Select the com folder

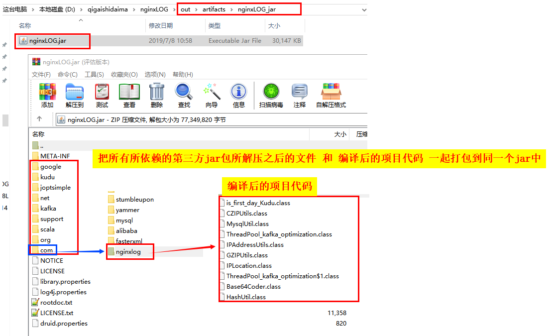tap(43, 250)
